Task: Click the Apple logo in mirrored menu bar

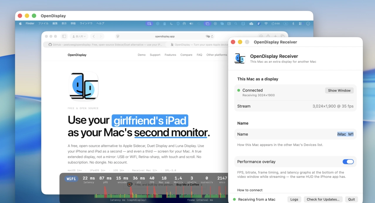Action: click(20, 23)
